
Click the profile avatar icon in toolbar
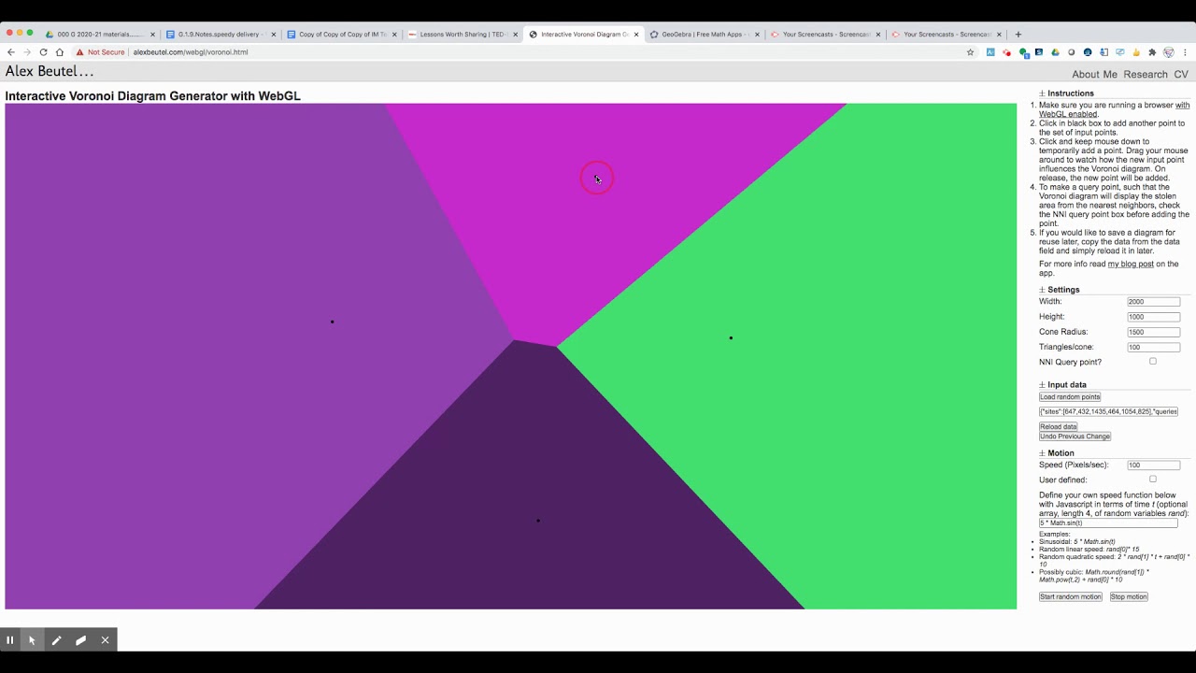point(1168,52)
